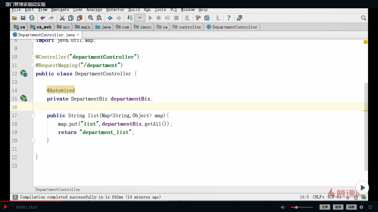The width and height of the screenshot is (378, 212).
Task: Click the Forward navigation arrow
Action: coord(119,18)
